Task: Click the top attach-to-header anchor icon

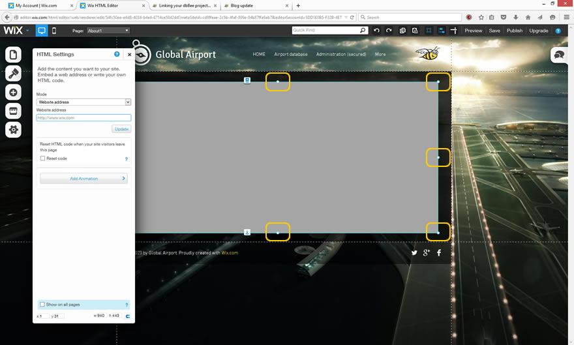Action: [247, 80]
